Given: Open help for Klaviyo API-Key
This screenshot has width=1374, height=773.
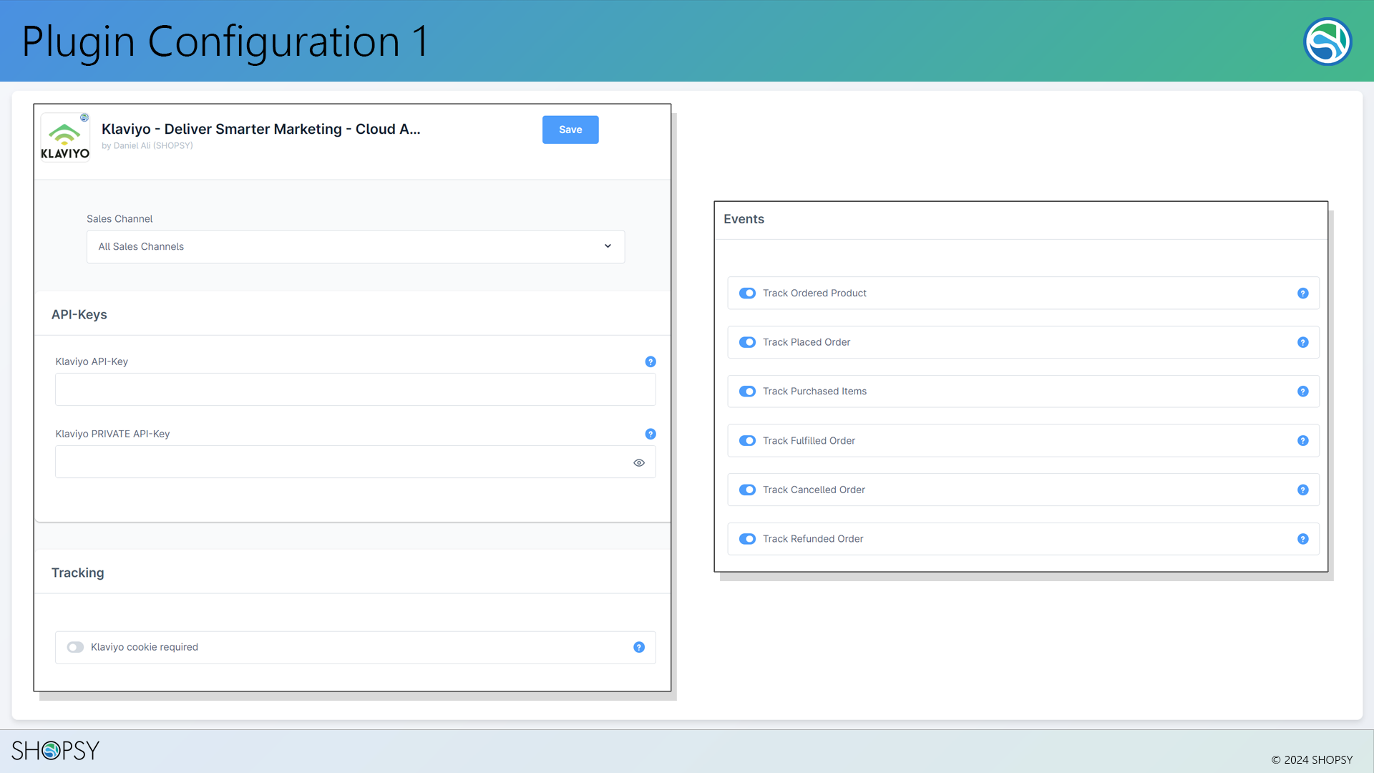Looking at the screenshot, I should pyautogui.click(x=651, y=361).
